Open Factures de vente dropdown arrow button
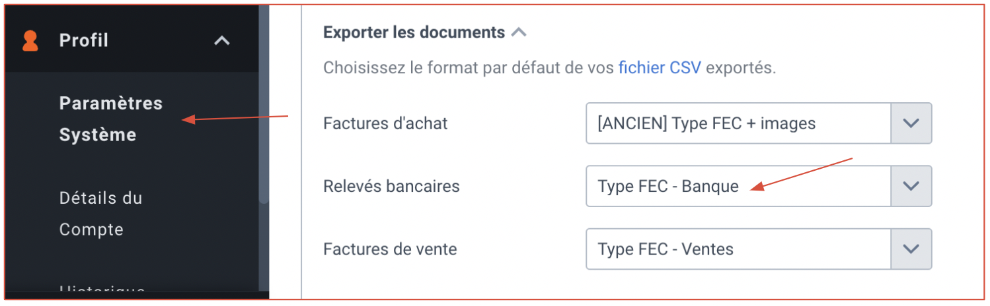The image size is (990, 306). pos(911,249)
